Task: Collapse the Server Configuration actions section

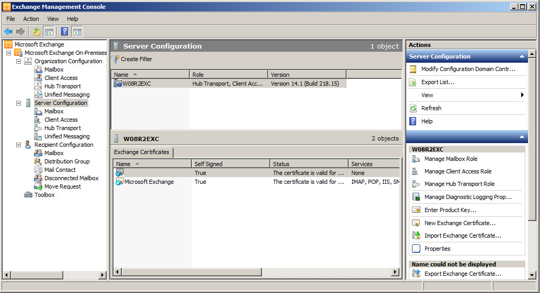Action: point(522,56)
